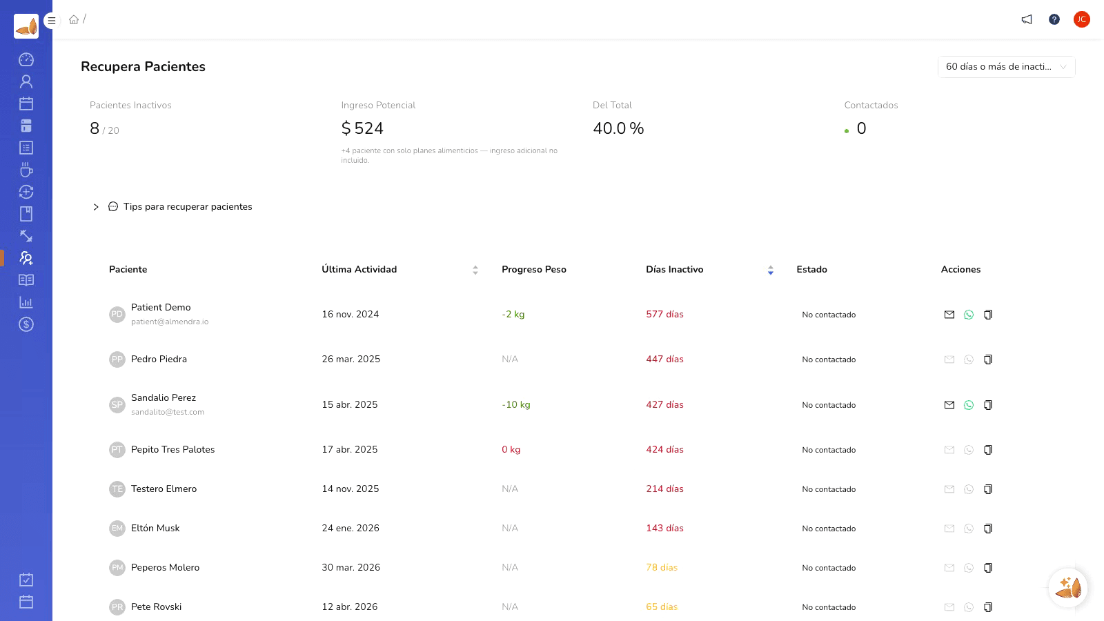Image resolution: width=1104 pixels, height=621 pixels.
Task: Open the announcements megaphone icon
Action: pyautogui.click(x=1027, y=19)
